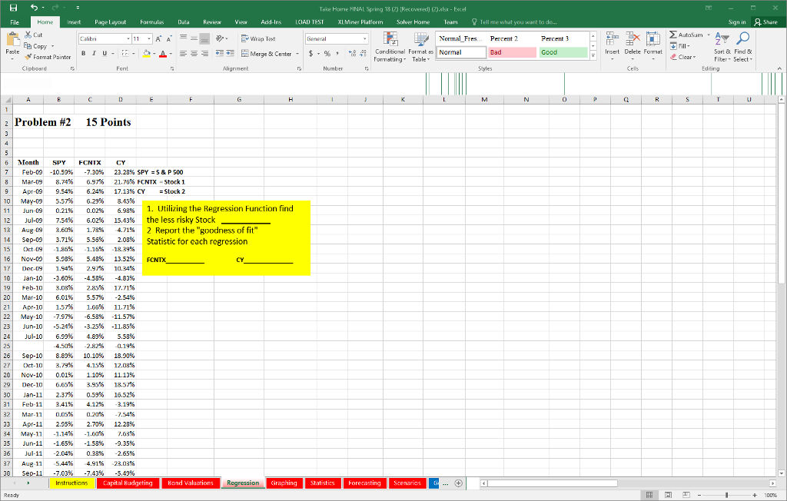Viewport: 787px width, 501px height.
Task: Undo the last action
Action: coord(34,8)
